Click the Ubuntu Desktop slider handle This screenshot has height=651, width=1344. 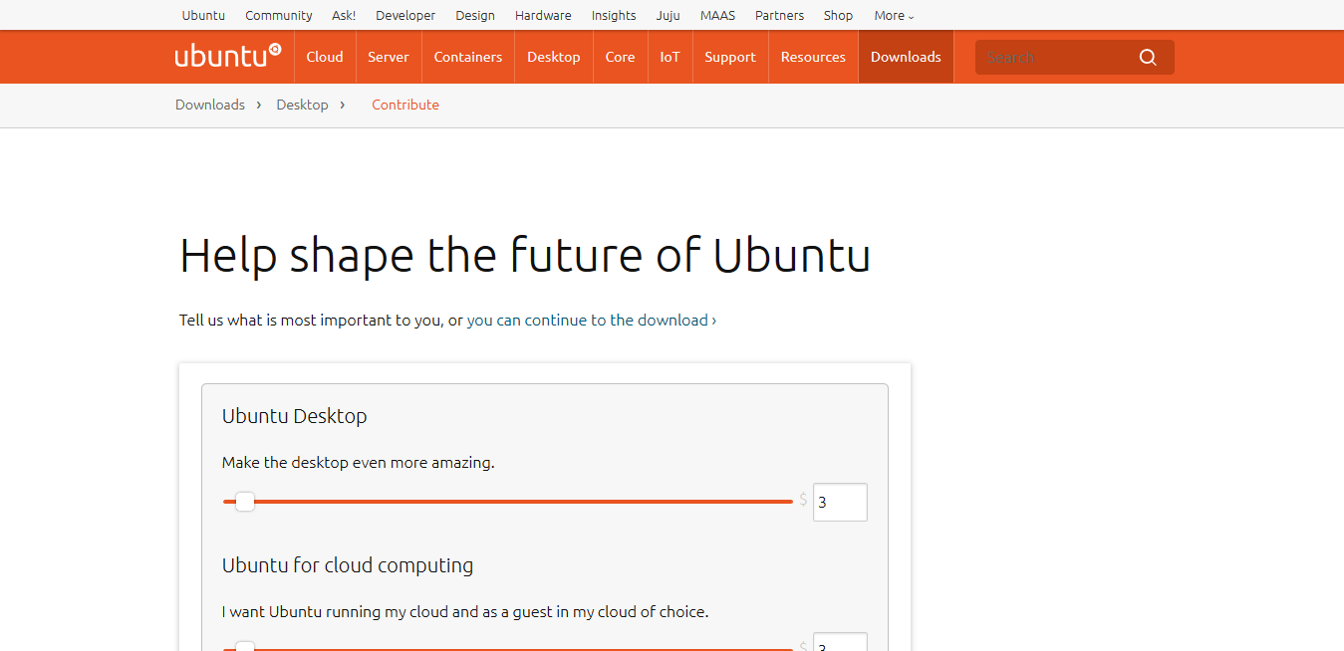point(245,502)
